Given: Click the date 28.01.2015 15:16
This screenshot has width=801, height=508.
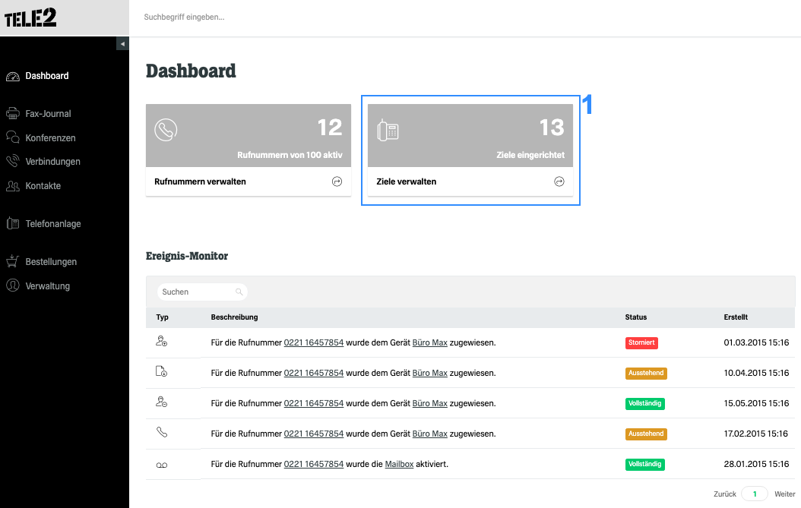Looking at the screenshot, I should pos(756,464).
